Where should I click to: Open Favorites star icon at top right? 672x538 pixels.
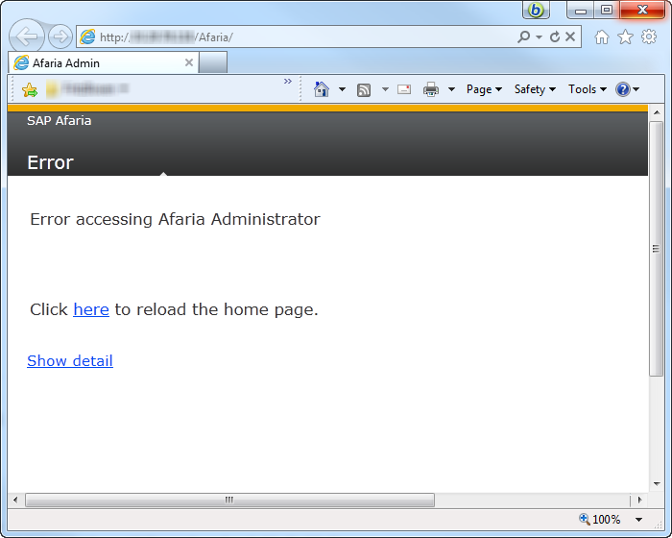(625, 37)
